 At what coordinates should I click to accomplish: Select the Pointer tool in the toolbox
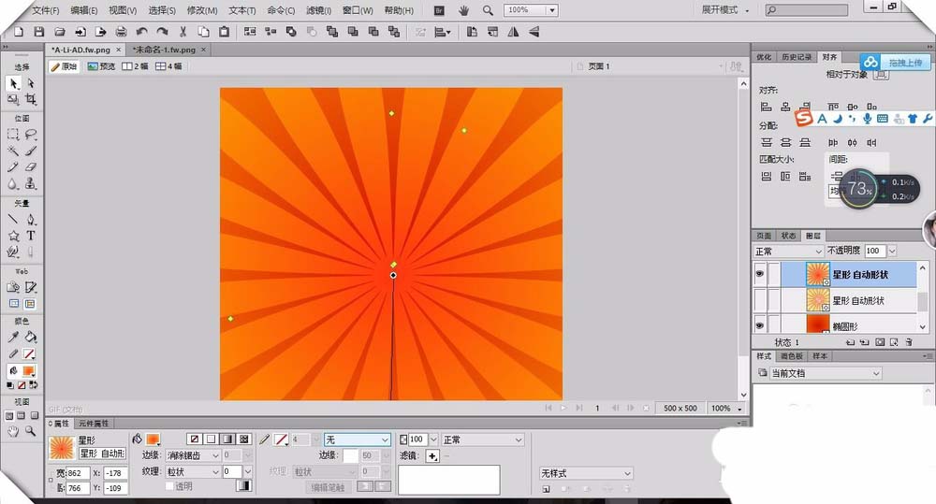click(13, 83)
